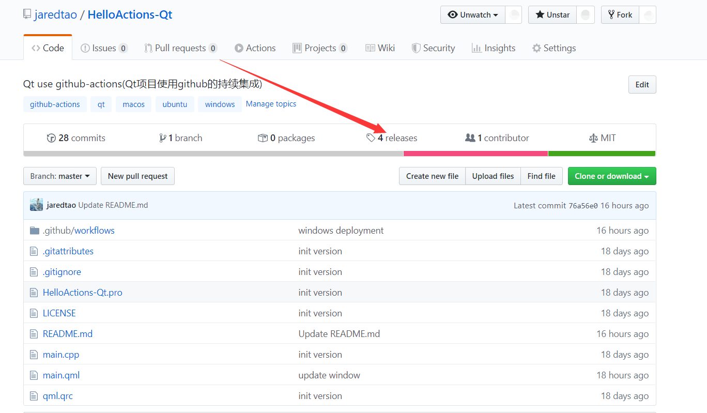Click the clock icon beside 28 commits

51,137
